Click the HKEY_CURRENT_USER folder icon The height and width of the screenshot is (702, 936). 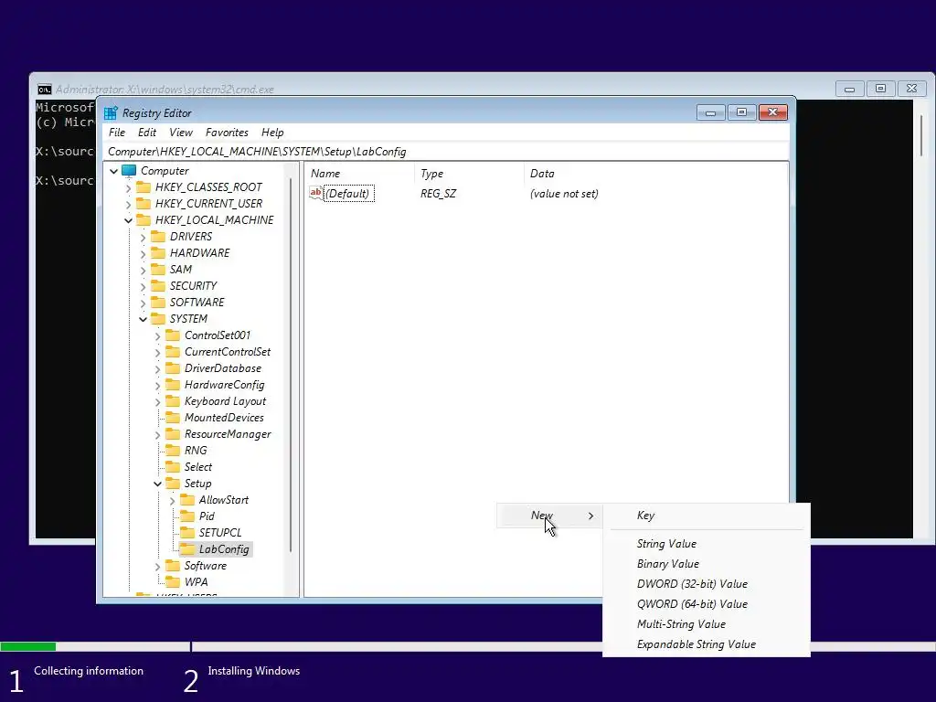(144, 204)
